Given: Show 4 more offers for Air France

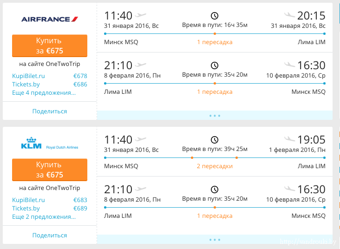Looking at the screenshot, I should click(x=44, y=92).
